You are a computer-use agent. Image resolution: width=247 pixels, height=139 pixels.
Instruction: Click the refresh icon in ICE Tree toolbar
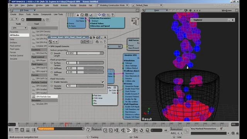(x=82, y=15)
